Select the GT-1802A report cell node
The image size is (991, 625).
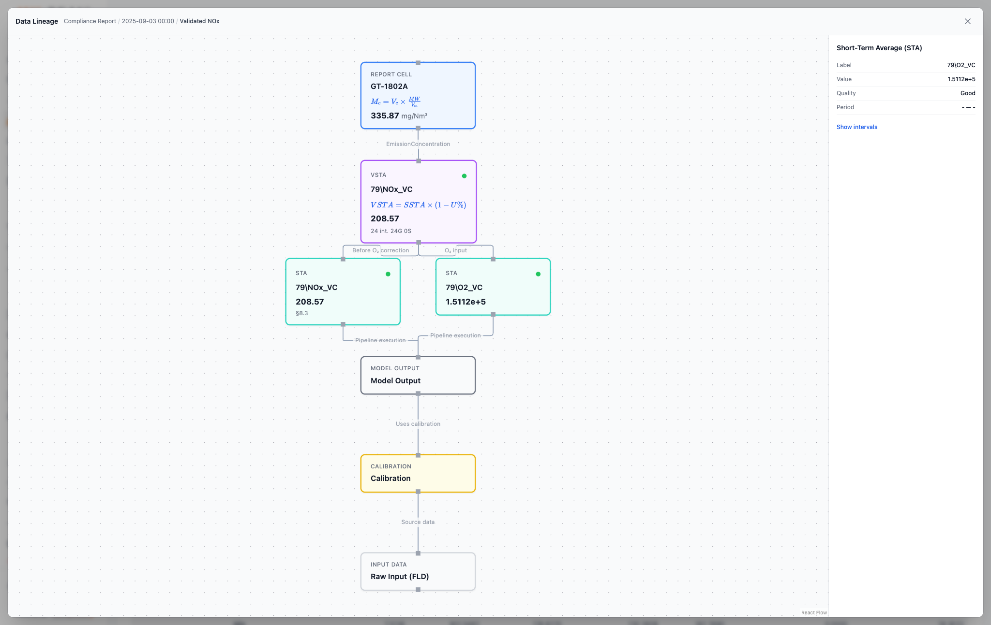pos(418,96)
